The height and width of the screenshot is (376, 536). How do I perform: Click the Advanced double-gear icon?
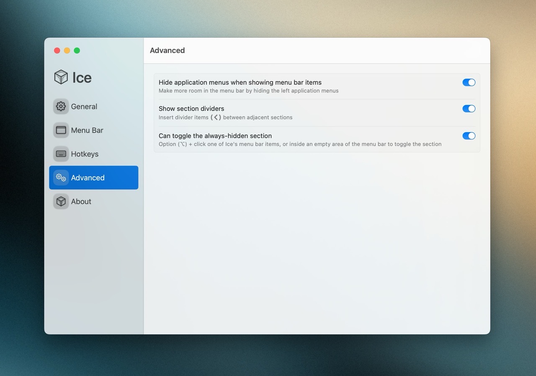tap(61, 178)
